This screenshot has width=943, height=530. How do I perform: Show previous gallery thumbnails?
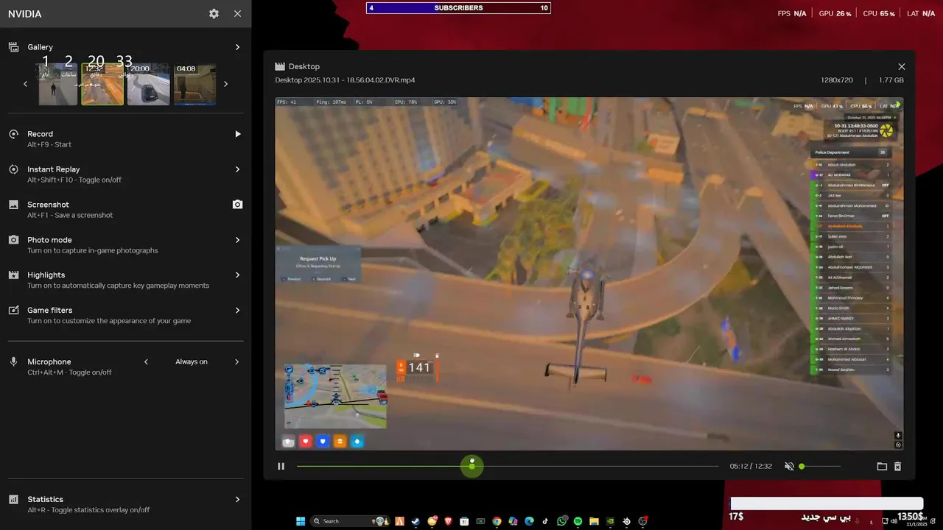(x=25, y=84)
